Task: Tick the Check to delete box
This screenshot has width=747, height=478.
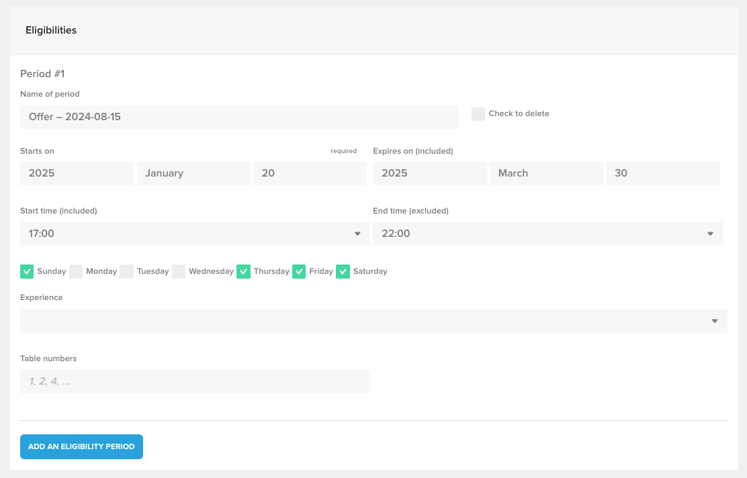Action: (478, 114)
